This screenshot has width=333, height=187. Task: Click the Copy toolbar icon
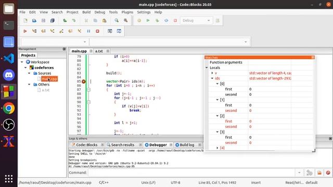95,21
